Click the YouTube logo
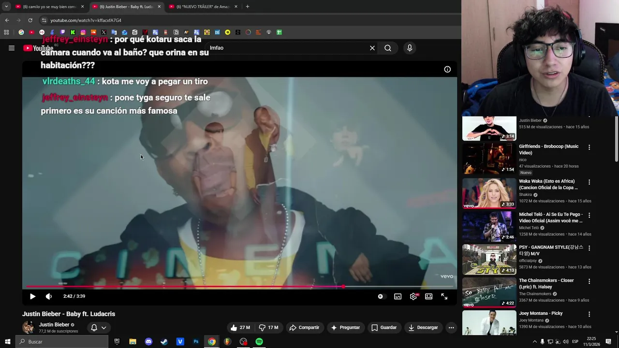Image resolution: width=619 pixels, height=348 pixels. [38, 48]
